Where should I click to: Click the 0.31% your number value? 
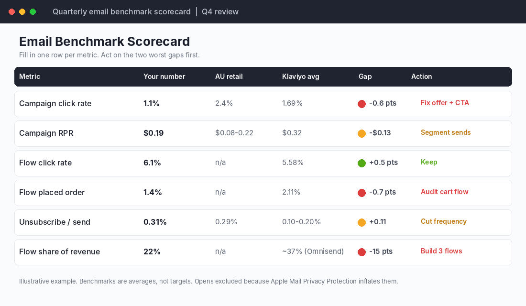click(x=155, y=222)
